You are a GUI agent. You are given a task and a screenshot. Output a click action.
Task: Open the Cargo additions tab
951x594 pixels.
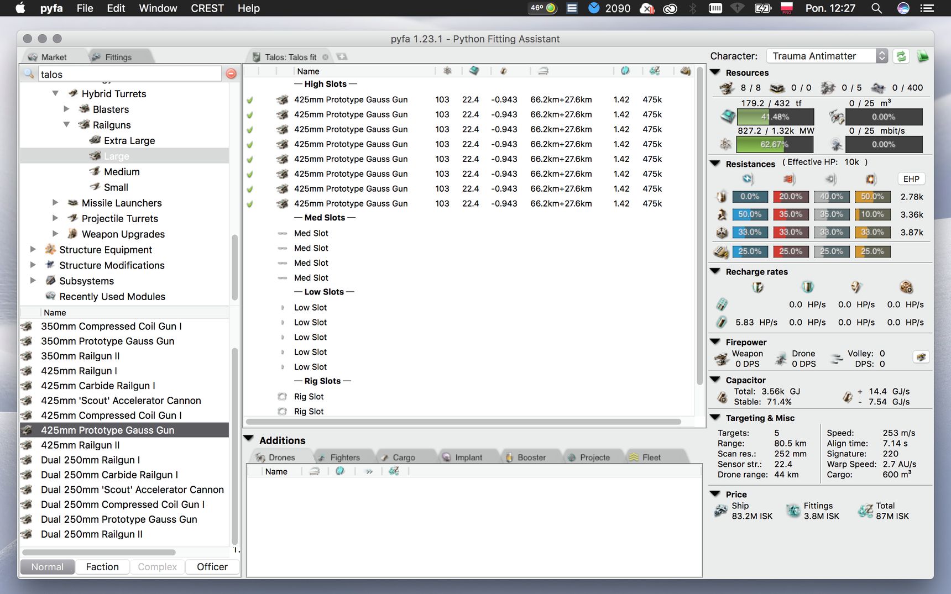[x=404, y=458]
